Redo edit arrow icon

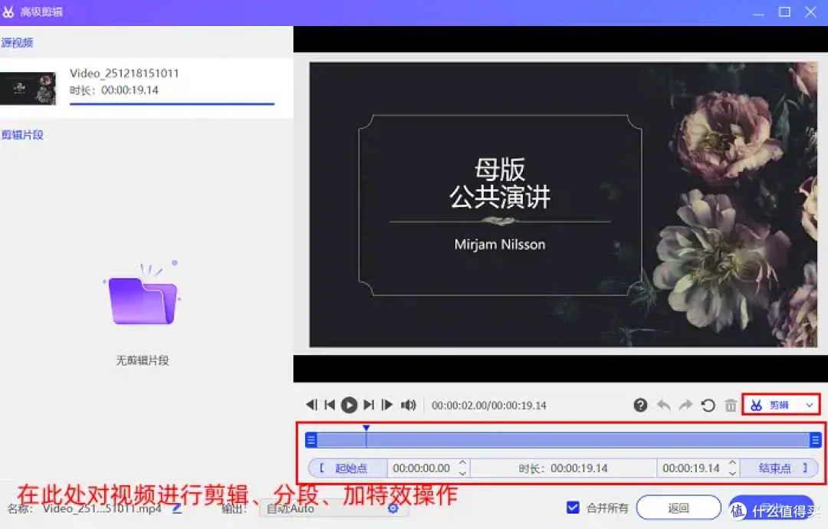pyautogui.click(x=685, y=405)
